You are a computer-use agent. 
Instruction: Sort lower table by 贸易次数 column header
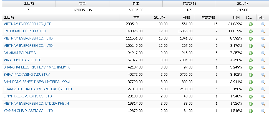207,17
